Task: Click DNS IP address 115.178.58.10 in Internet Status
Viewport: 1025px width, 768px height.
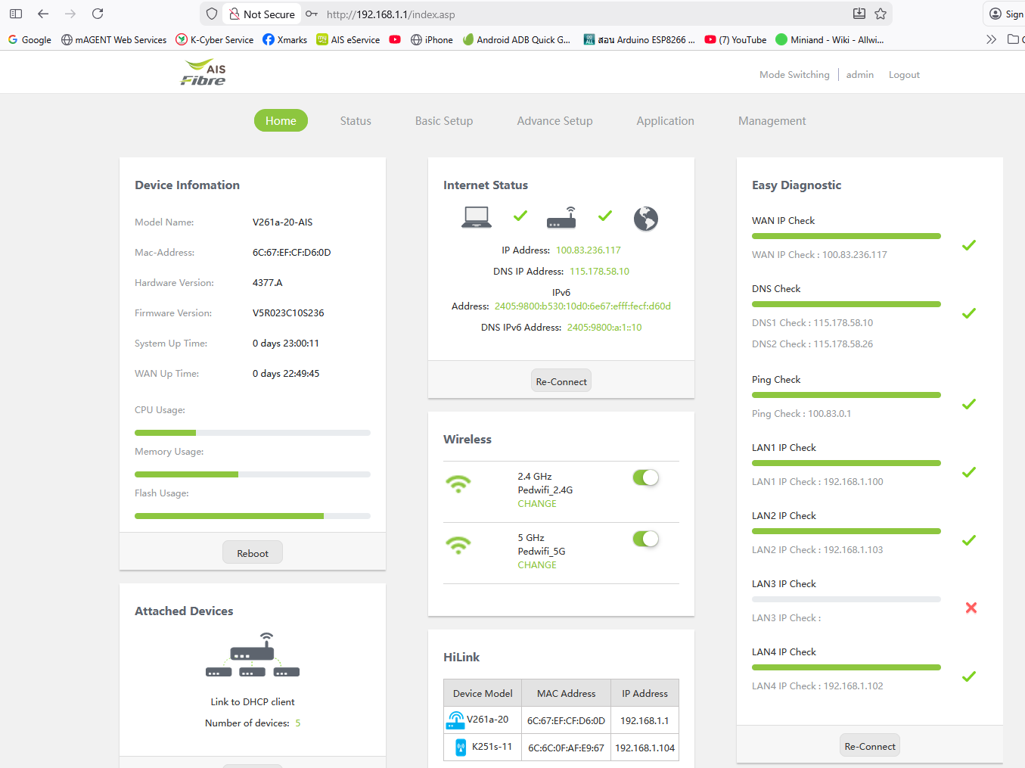Action: tap(599, 272)
